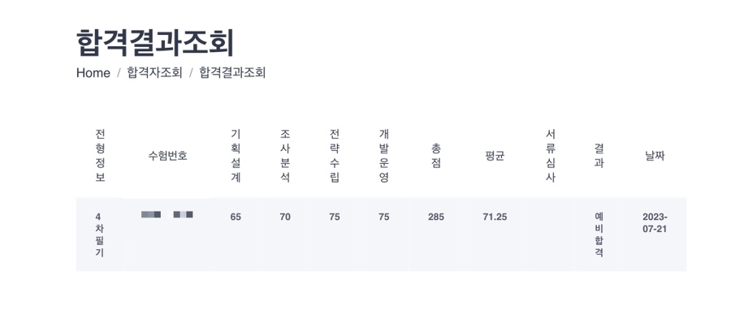Screen dimensions: 731x336
Task: Open the 합격자조회 breadcrumb link
Action: 155,73
